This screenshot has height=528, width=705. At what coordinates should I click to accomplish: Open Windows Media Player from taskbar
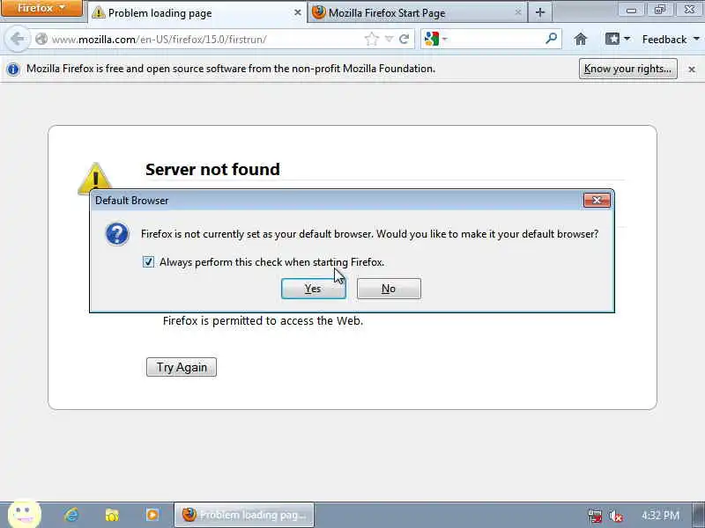coord(152,515)
